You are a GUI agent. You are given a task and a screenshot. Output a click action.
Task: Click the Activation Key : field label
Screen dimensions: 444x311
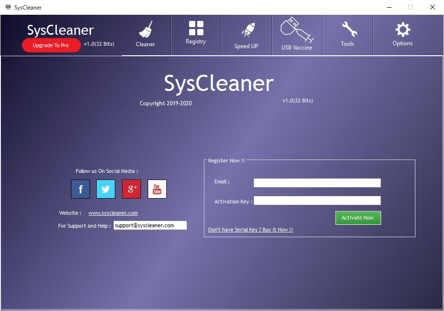pyautogui.click(x=233, y=201)
